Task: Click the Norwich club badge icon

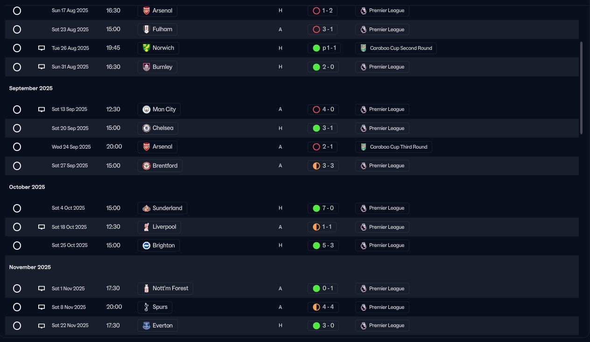Action: point(147,48)
